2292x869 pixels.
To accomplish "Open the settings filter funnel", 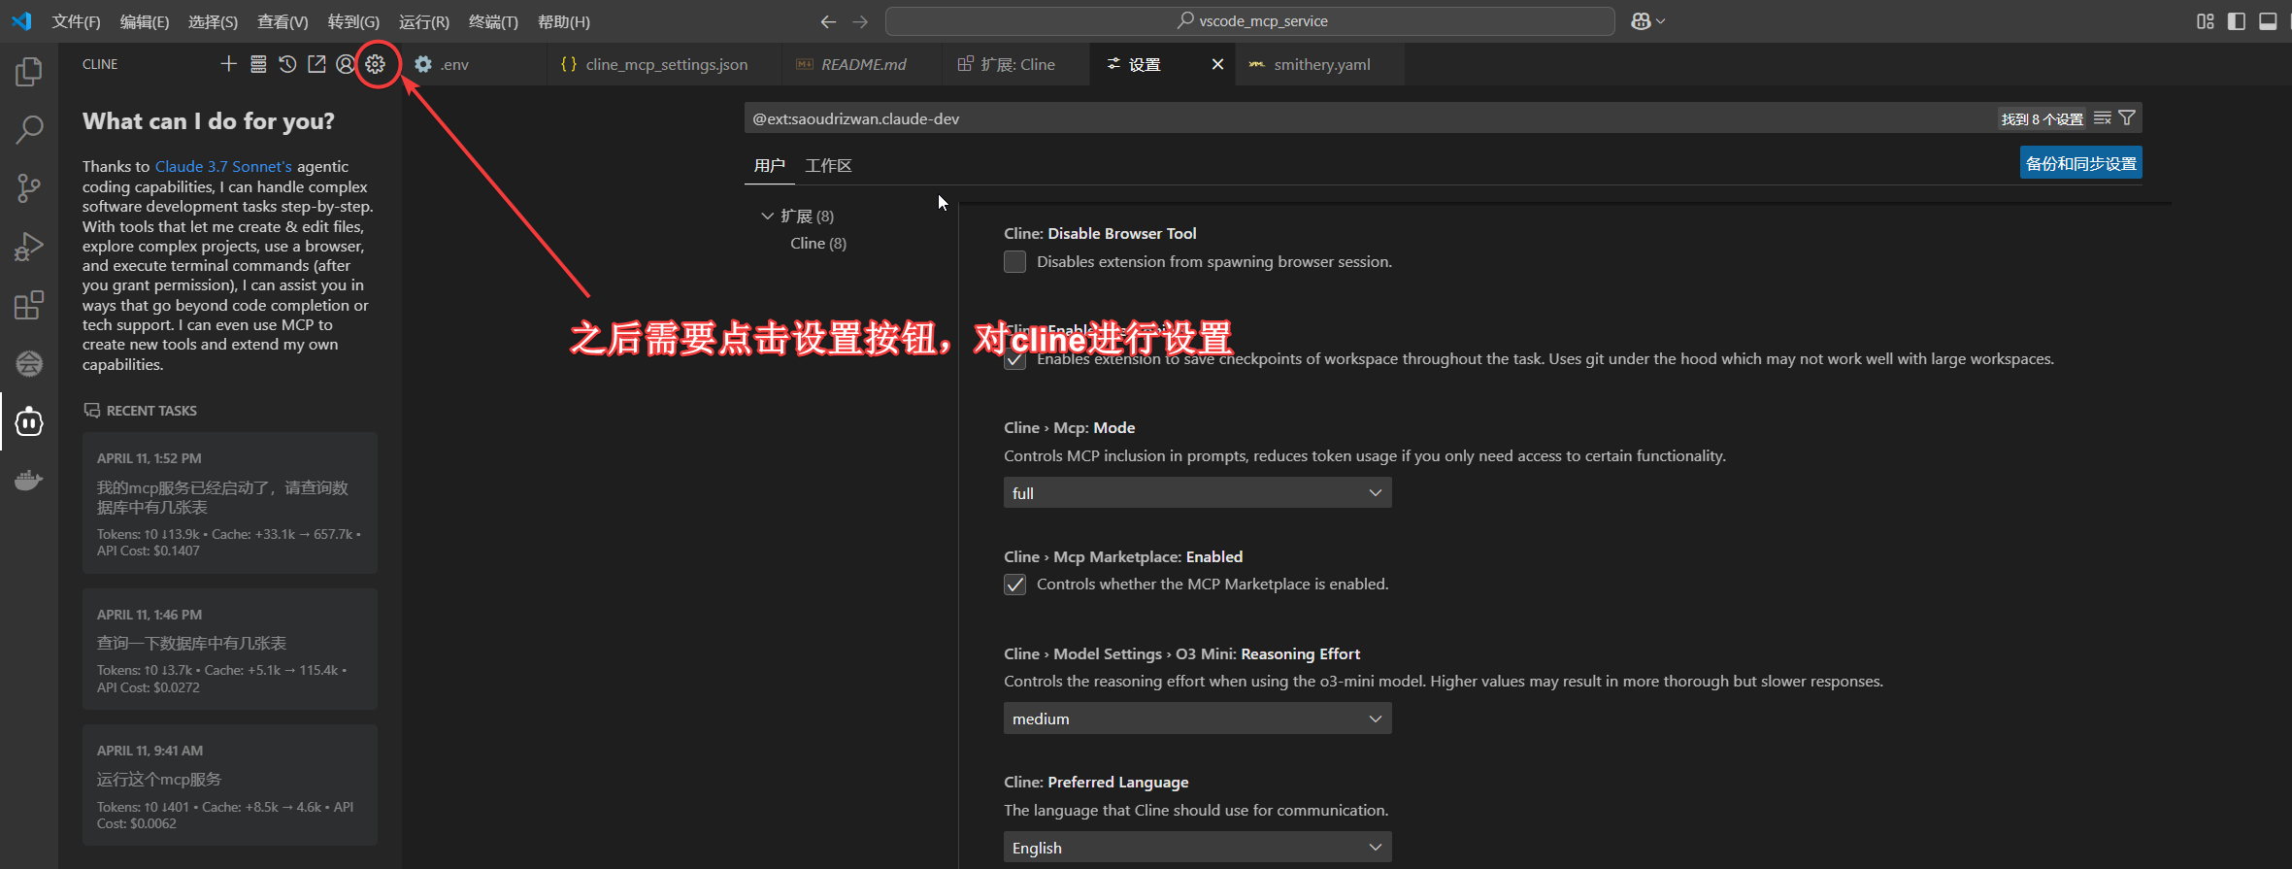I will point(2127,118).
